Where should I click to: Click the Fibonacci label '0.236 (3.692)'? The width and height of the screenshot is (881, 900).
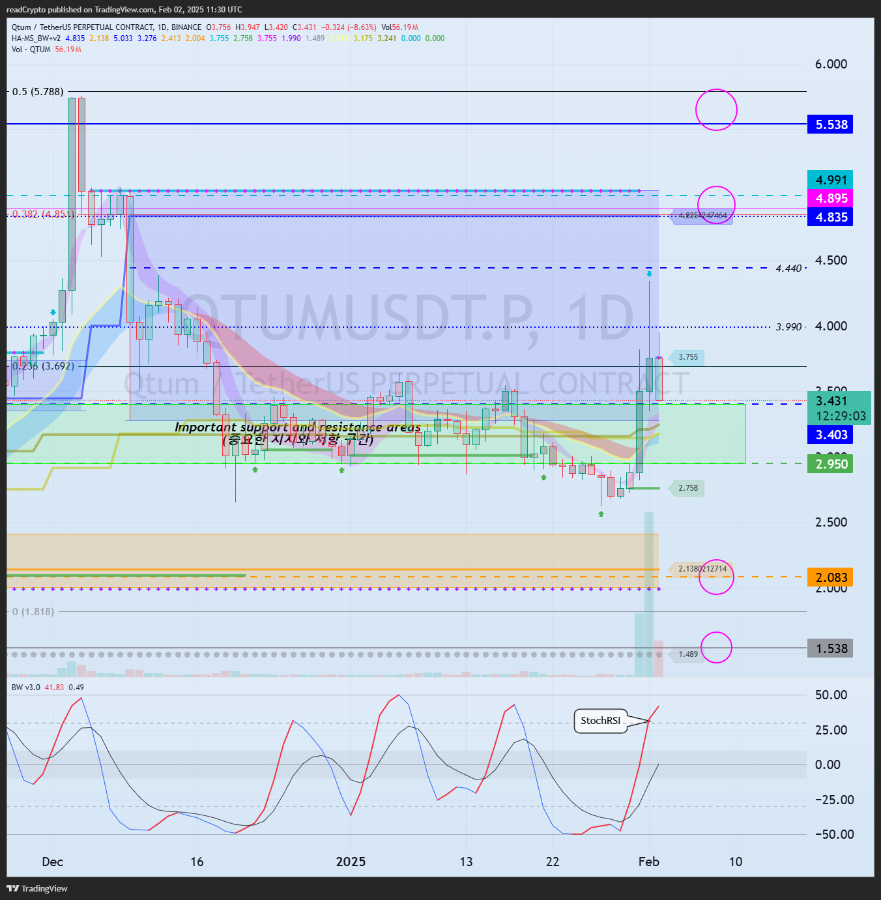pos(43,366)
